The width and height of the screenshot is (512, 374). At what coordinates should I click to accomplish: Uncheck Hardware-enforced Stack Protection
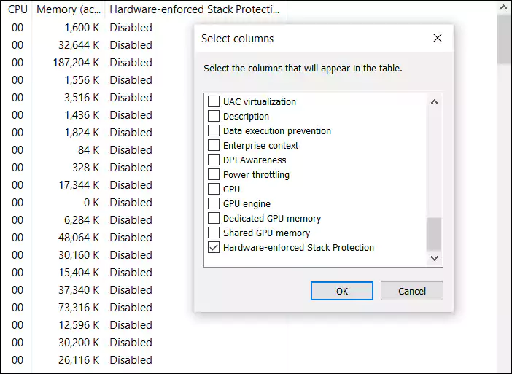214,247
